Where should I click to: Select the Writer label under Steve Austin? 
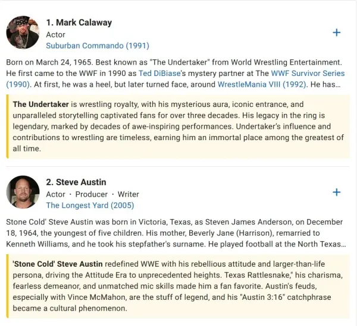click(x=128, y=194)
